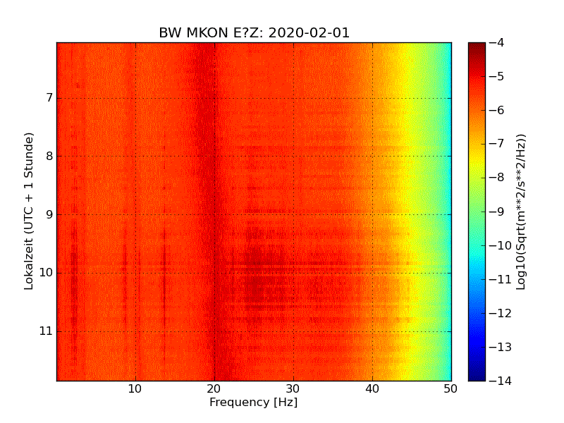Image resolution: width=564 pixels, height=423 pixels.
Task: Click y-axis tick label '9'
Action: [x=49, y=214]
